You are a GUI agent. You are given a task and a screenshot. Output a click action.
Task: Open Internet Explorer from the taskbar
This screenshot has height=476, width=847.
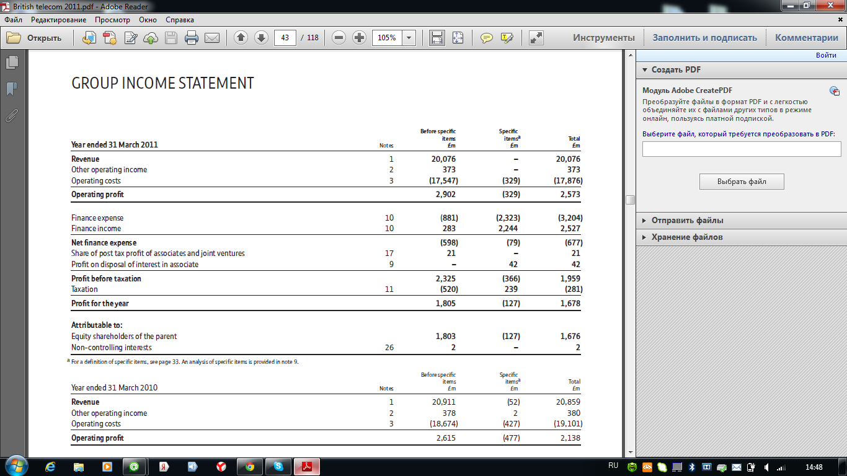click(x=50, y=467)
